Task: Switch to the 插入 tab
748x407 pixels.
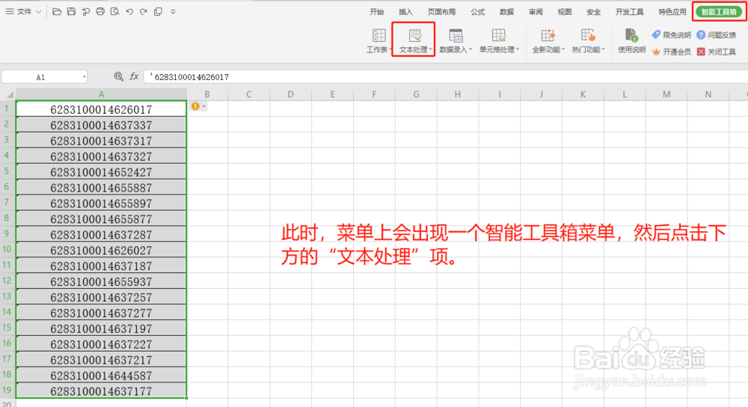Action: pos(405,12)
